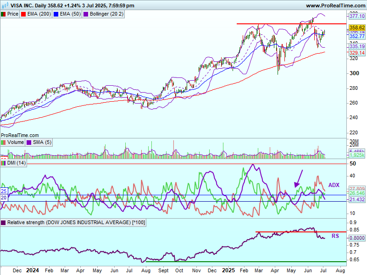Click the 2025 label on time axis
The height and width of the screenshot is (275, 367).
[x=228, y=270]
